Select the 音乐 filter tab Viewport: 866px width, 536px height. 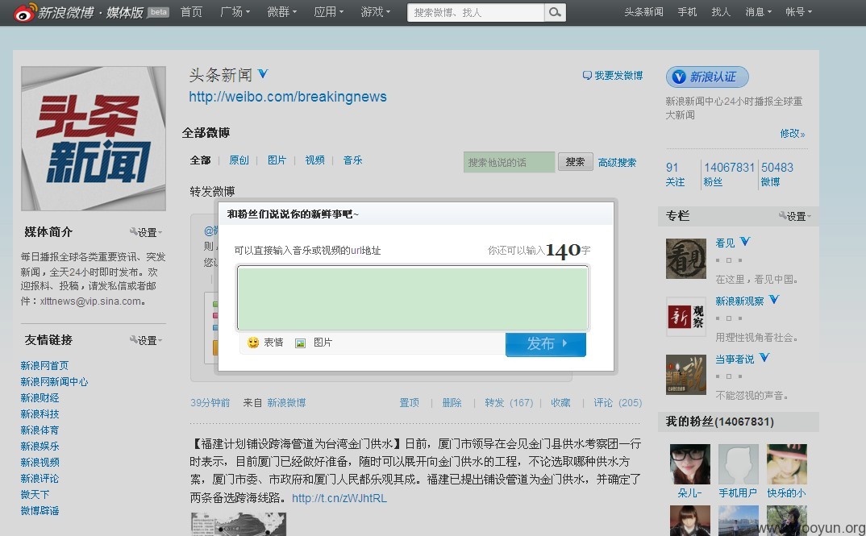coord(352,160)
